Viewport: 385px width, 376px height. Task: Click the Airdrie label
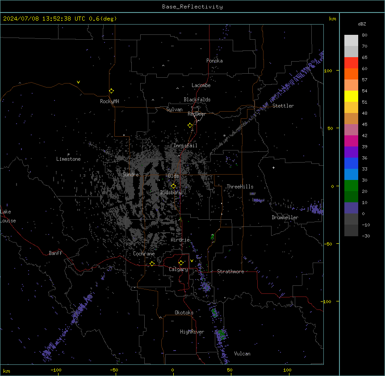[x=180, y=240]
